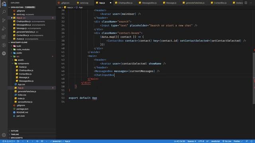Click the errors and warnings status indicator
Viewport: 255px width, 143px height.
pyautogui.click(x=9, y=141)
